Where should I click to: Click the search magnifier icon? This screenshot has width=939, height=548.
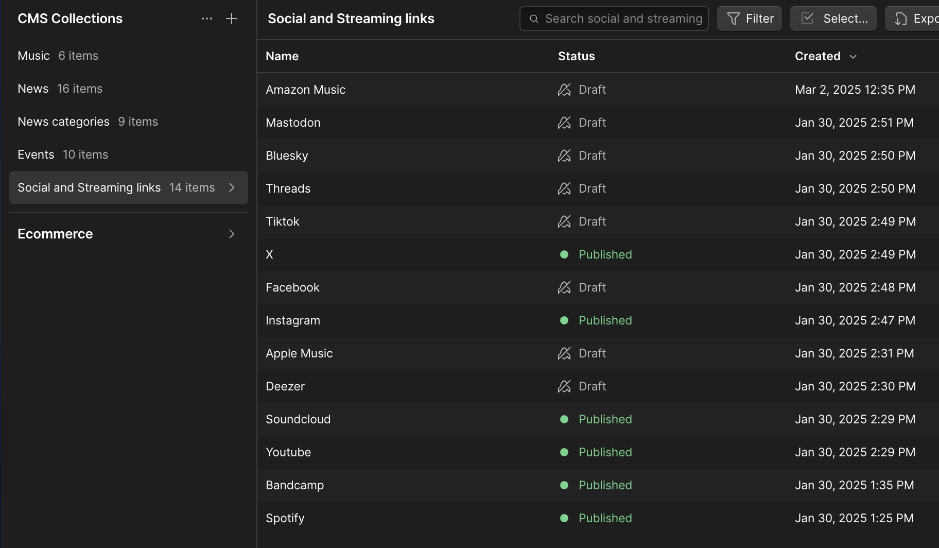[534, 19]
